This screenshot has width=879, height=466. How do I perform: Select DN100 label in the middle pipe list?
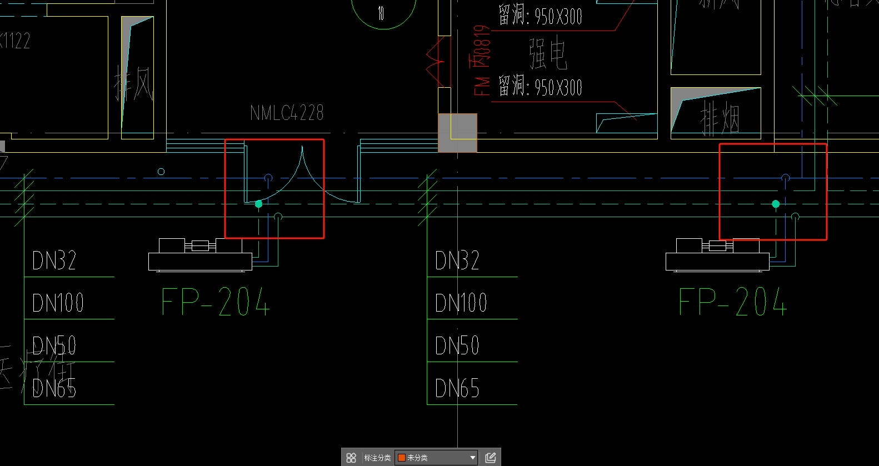[461, 303]
